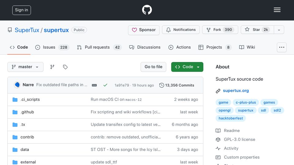294x165 pixels.
Task: Switch to the Issues tab
Action: click(x=52, y=47)
